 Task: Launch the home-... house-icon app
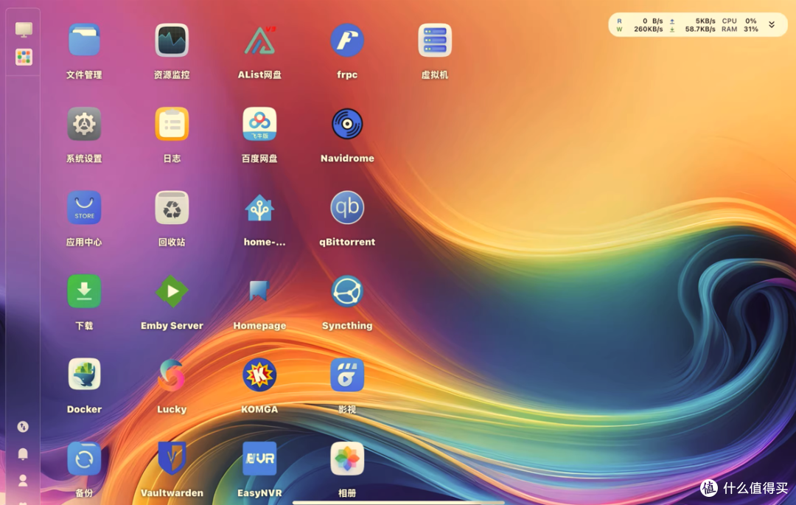pyautogui.click(x=259, y=208)
